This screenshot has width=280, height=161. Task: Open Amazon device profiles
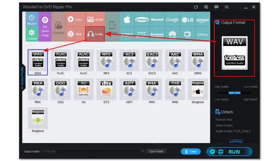click(202, 19)
